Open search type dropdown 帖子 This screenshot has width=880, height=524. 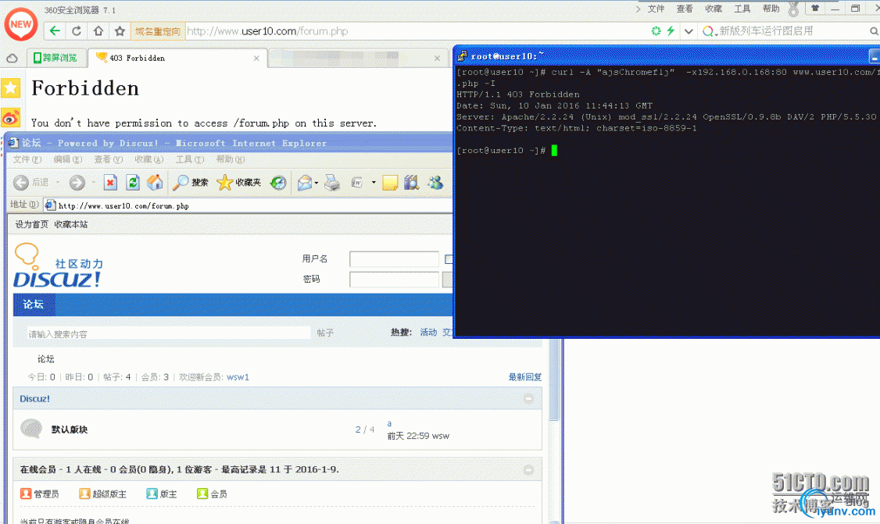pos(325,333)
